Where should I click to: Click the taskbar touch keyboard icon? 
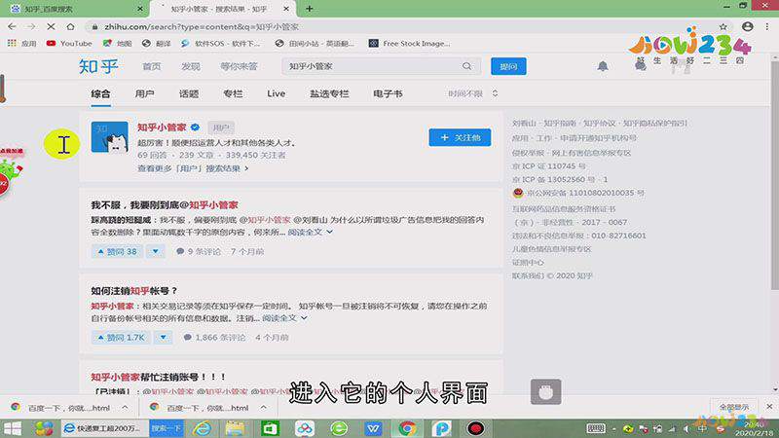[596, 428]
